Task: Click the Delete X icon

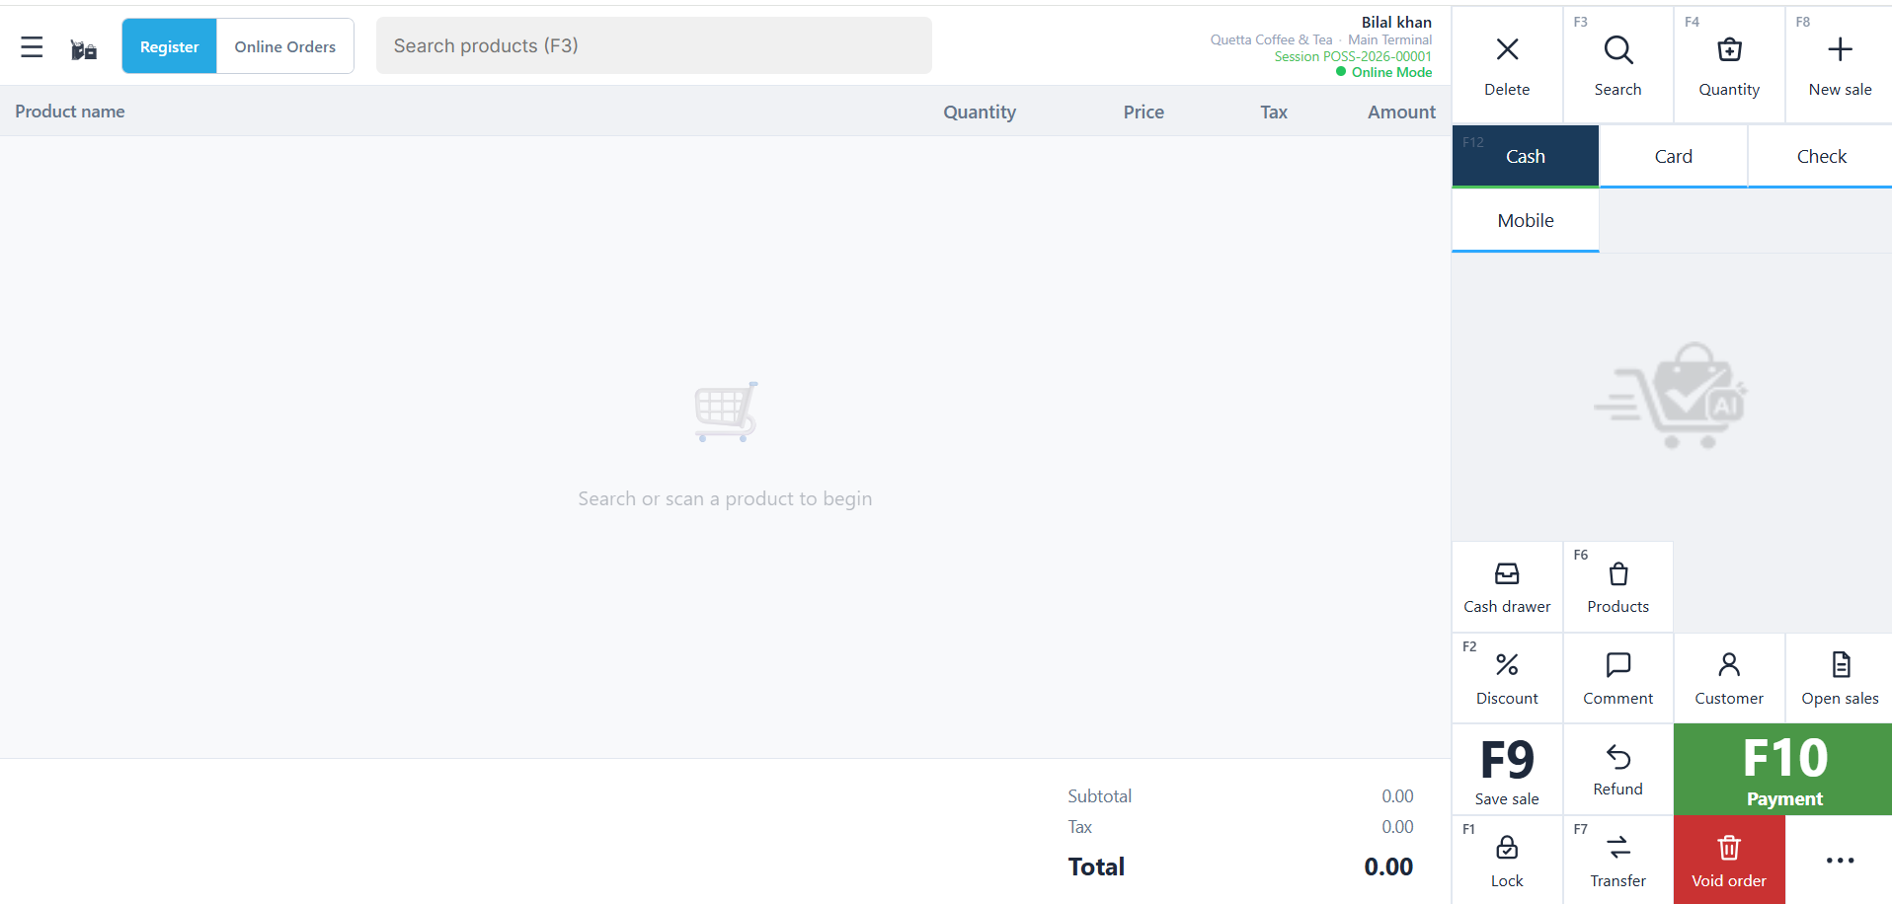Action: click(1507, 65)
